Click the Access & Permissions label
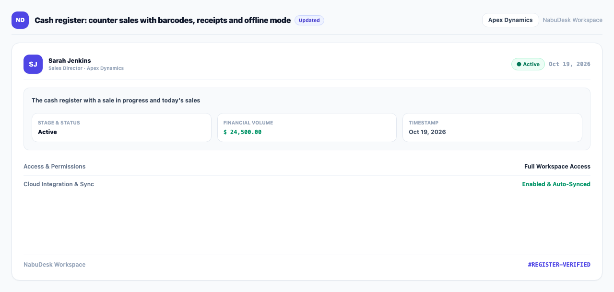The height and width of the screenshot is (292, 614). [x=55, y=167]
